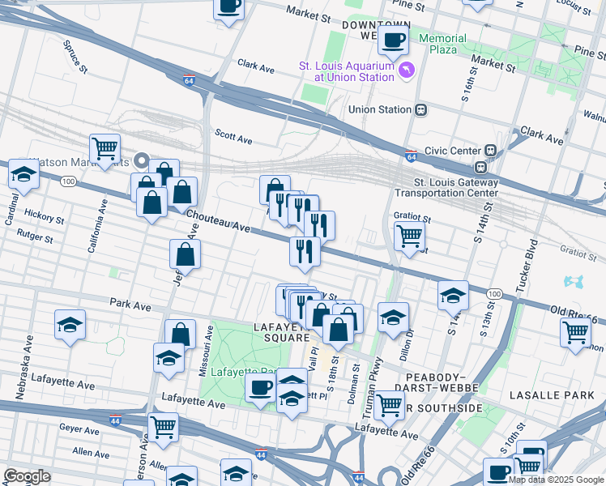Select the Scott Ave street label
The height and width of the screenshot is (486, 606).
click(233, 137)
